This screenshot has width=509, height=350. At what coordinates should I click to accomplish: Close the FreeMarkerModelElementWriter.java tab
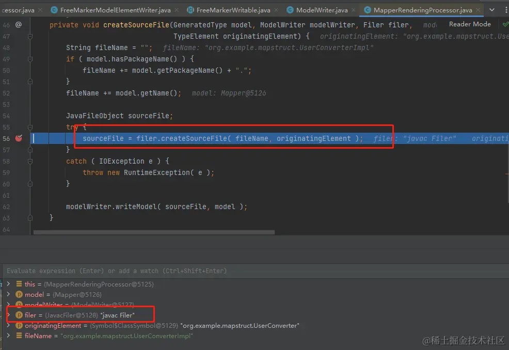[x=177, y=10]
